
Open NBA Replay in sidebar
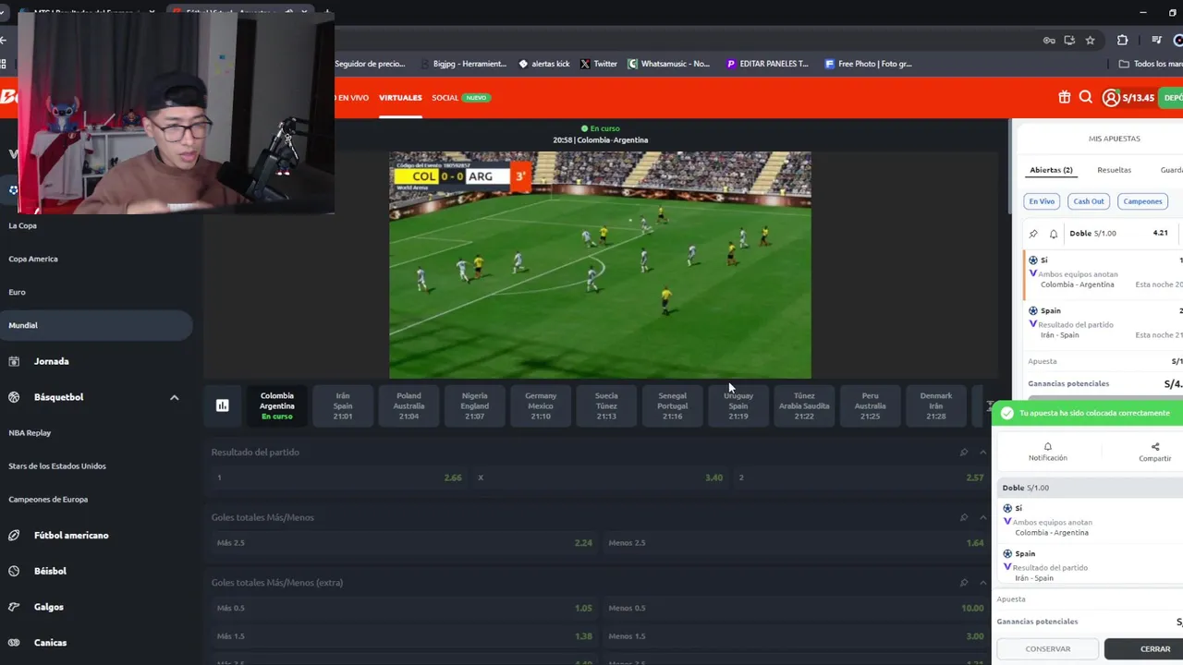[30, 432]
